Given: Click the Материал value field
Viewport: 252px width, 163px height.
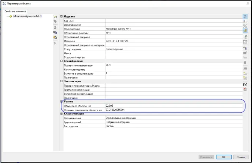Looking at the screenshot, I should [x=172, y=41].
